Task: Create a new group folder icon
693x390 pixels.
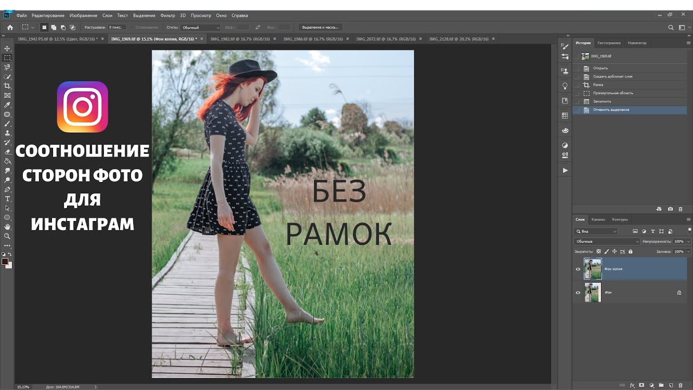Action: [661, 385]
